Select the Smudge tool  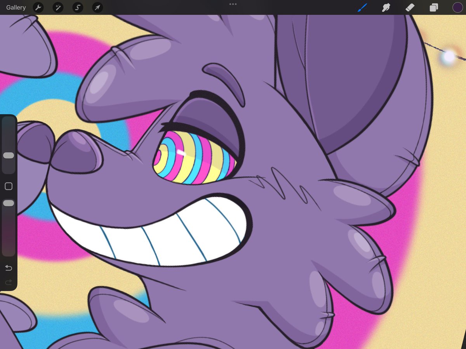[x=386, y=7]
